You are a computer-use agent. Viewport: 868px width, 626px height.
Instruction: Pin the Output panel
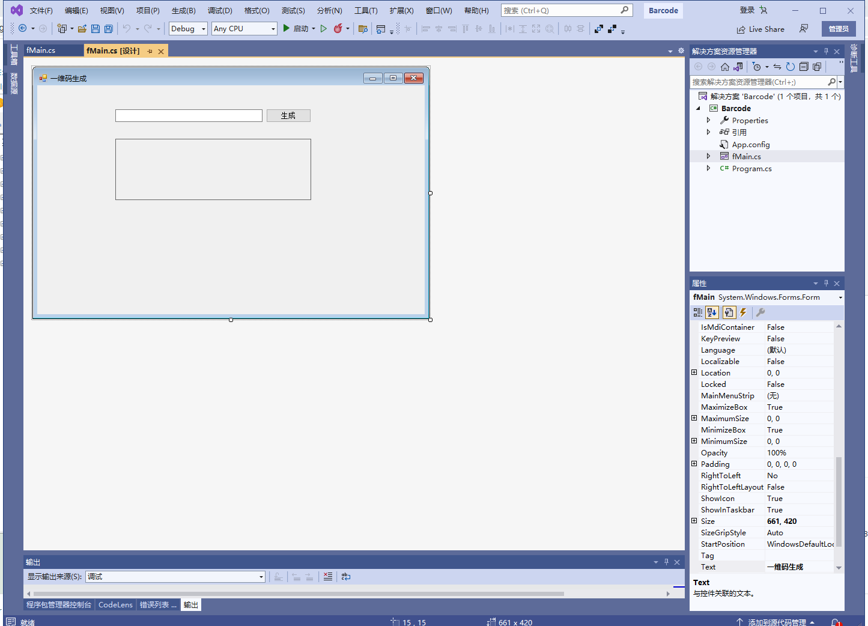coord(666,562)
